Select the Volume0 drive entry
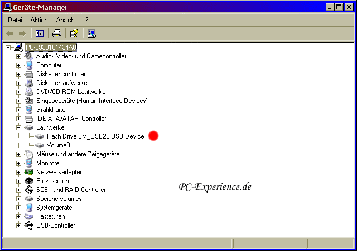Screen dimensions: 357x251 point(58,145)
